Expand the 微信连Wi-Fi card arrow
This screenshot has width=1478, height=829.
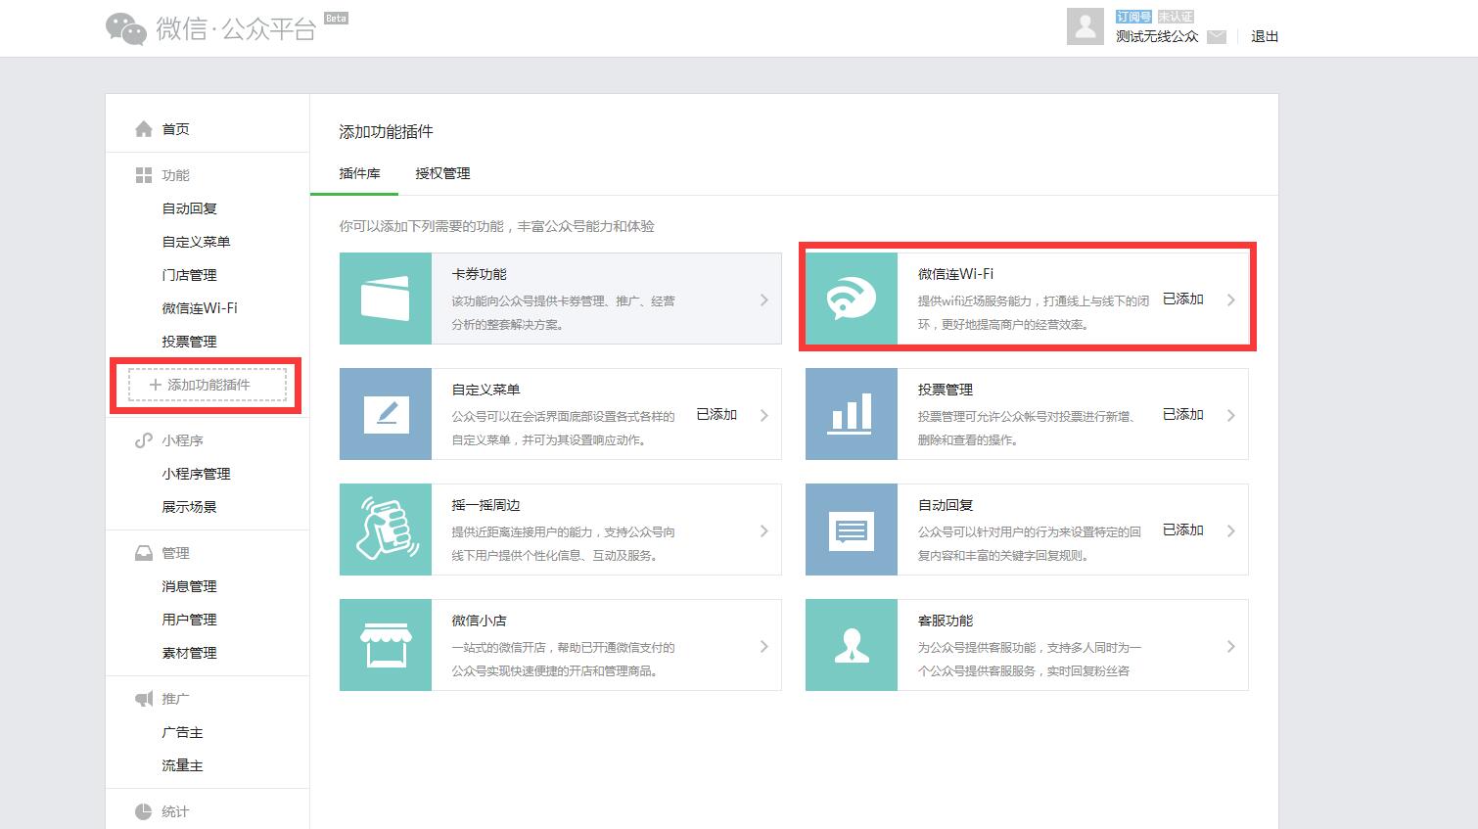1230,300
